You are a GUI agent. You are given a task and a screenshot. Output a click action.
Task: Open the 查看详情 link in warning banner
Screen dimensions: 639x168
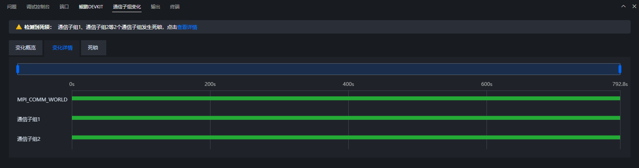pos(187,27)
